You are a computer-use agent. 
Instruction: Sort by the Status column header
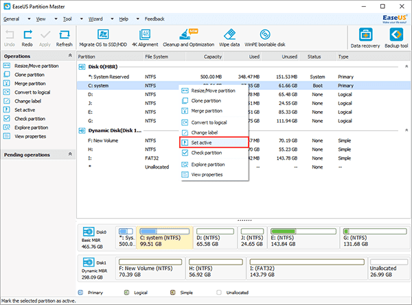pos(317,57)
